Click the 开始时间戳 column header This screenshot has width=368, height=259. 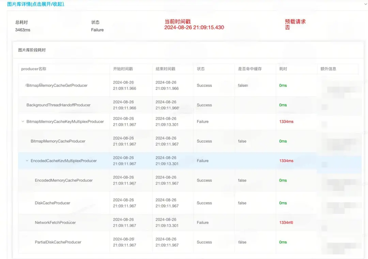123,69
